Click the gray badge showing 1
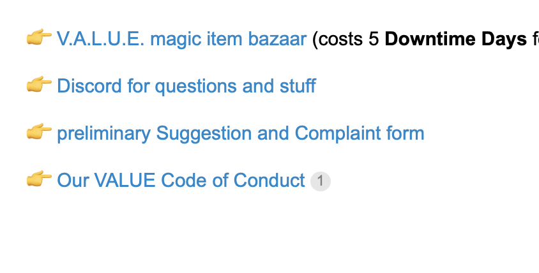Image resolution: width=539 pixels, height=273 pixels. [x=321, y=181]
